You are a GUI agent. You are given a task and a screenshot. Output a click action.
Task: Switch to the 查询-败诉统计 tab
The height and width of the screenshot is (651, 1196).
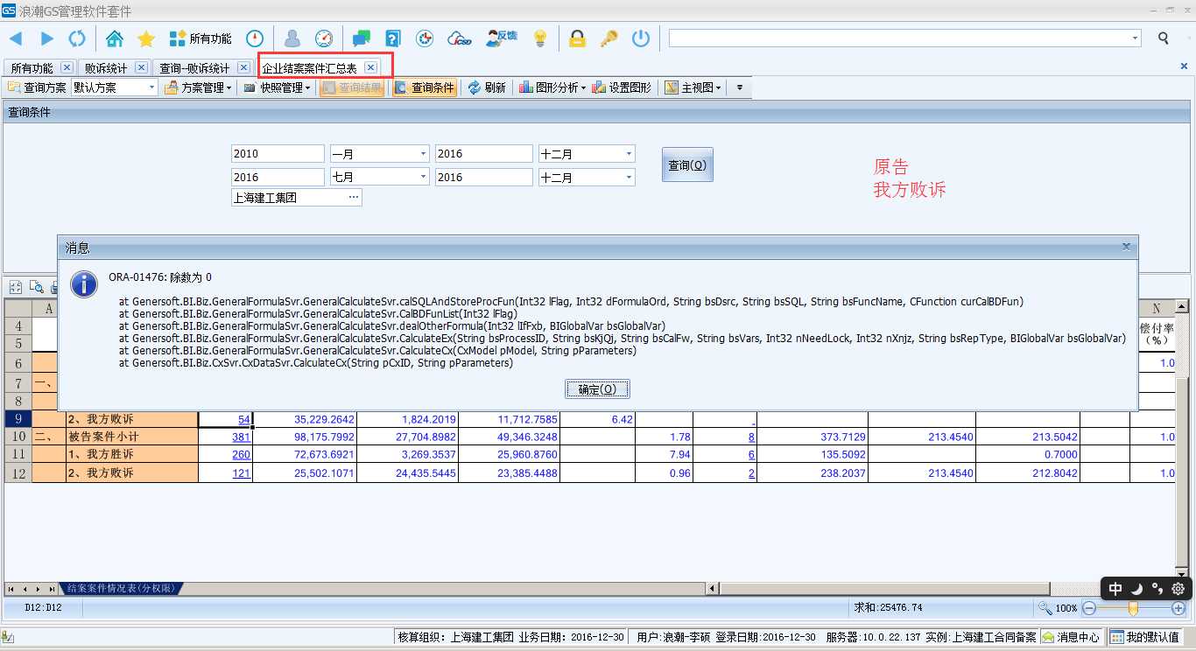click(x=194, y=67)
